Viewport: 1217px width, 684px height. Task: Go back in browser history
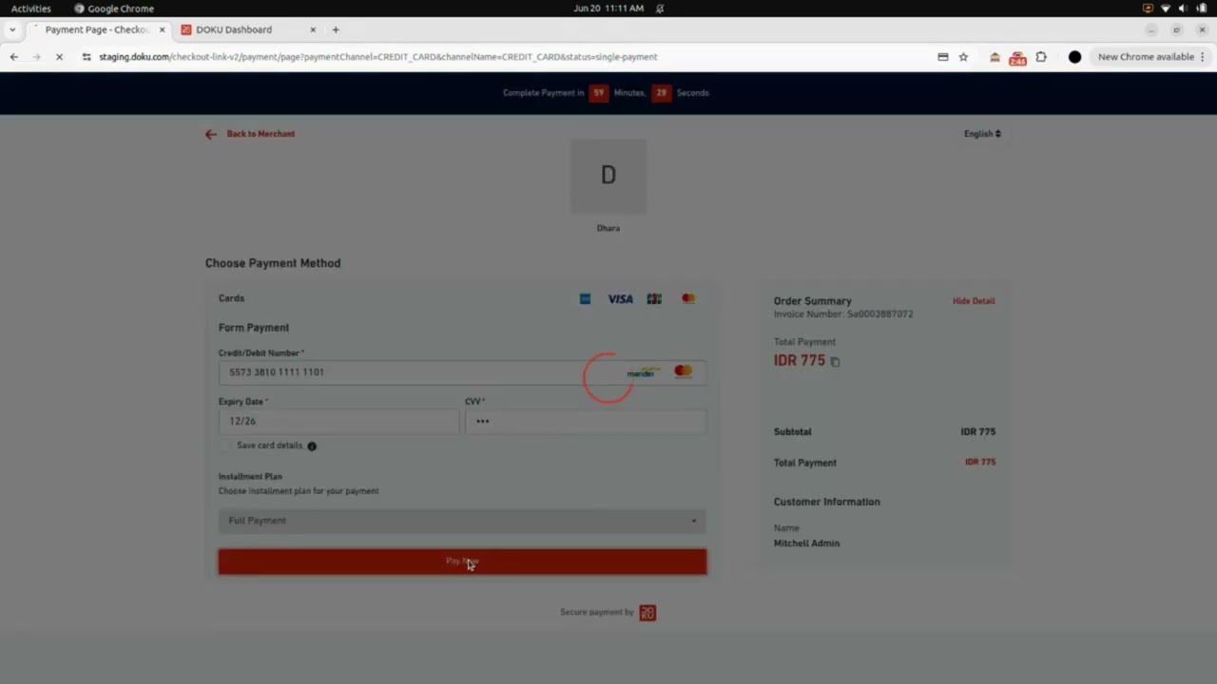14,57
